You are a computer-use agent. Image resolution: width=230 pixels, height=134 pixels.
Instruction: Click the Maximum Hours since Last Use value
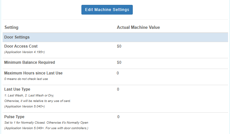tap(118, 73)
